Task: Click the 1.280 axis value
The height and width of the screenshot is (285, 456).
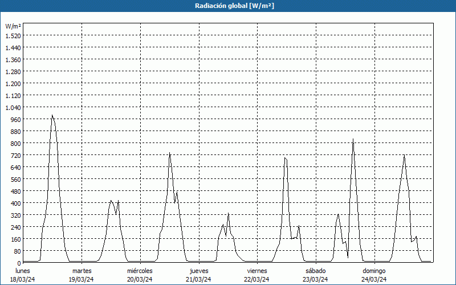Action: point(13,72)
